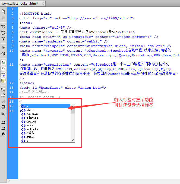The height and width of the screenshot is (184, 180).
Task: Click the Collapse Full Tag icon
Action: (x=3, y=27)
